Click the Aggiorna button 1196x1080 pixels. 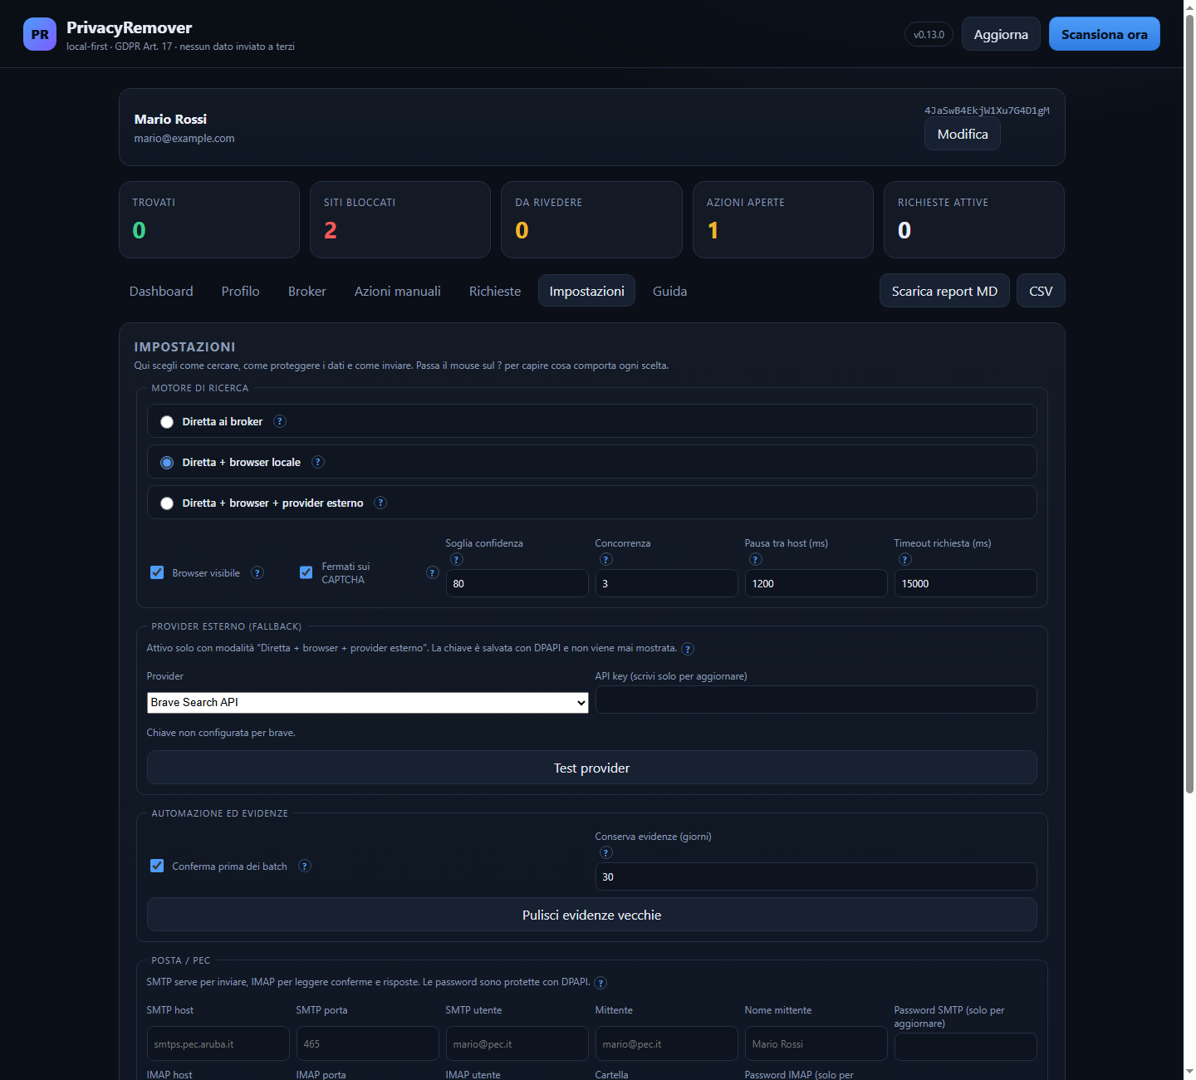click(1001, 34)
